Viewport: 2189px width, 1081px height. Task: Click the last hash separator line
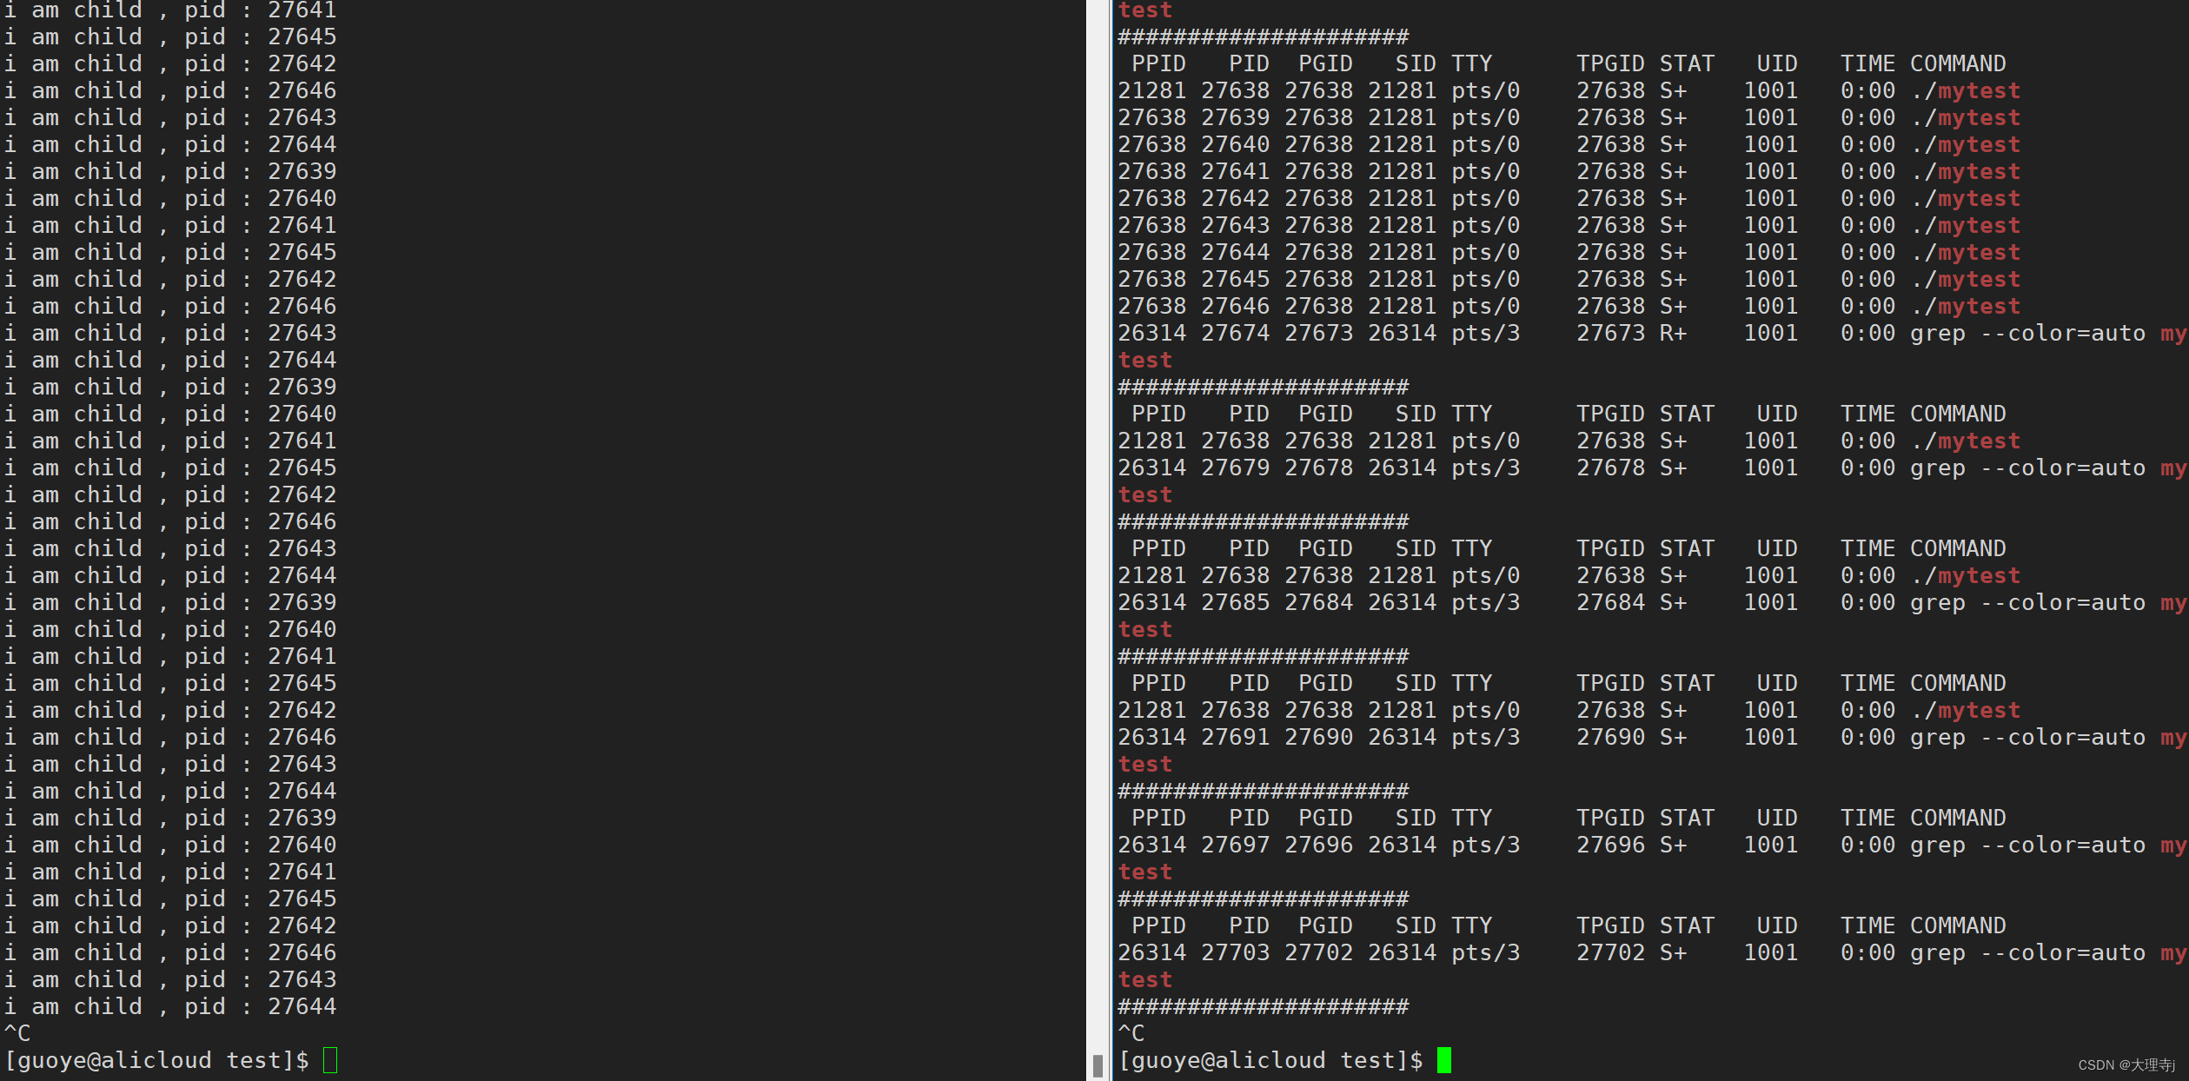point(1263,1007)
